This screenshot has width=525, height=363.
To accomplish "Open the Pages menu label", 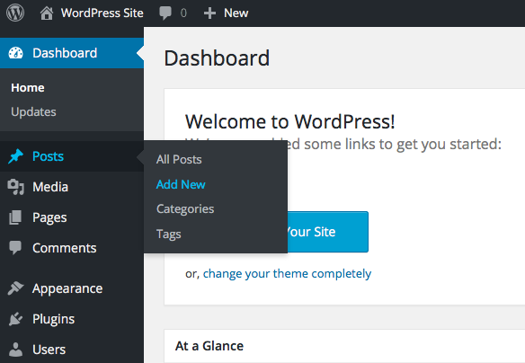I will tap(49, 217).
